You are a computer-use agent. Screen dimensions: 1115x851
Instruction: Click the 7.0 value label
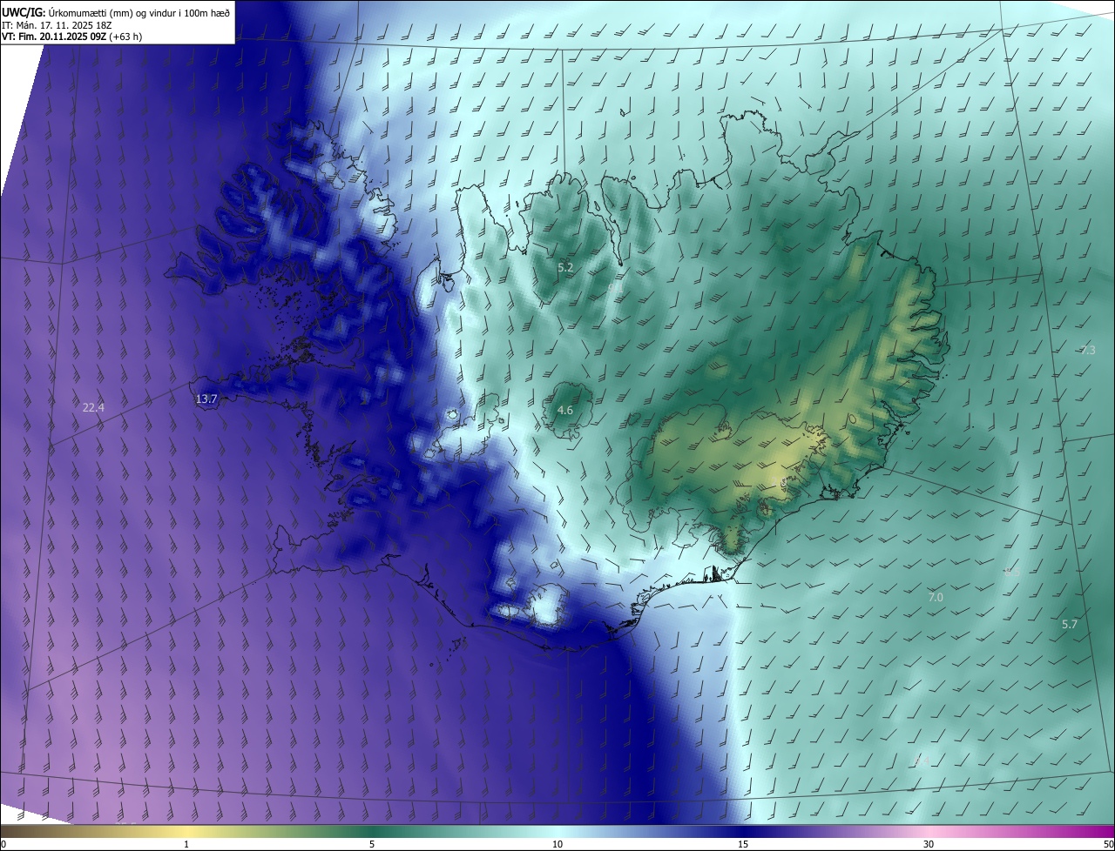pyautogui.click(x=935, y=597)
